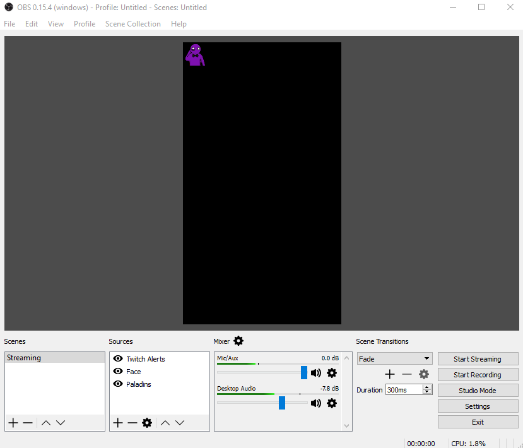Image resolution: width=523 pixels, height=448 pixels.
Task: Remove selected scene with minus icon
Action: (28, 423)
